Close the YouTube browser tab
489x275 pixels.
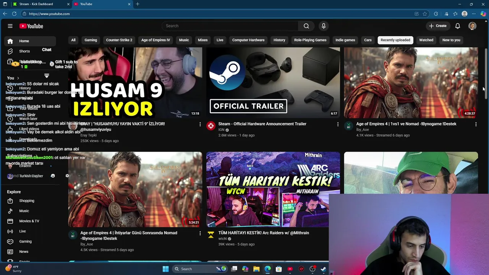(x=129, y=4)
